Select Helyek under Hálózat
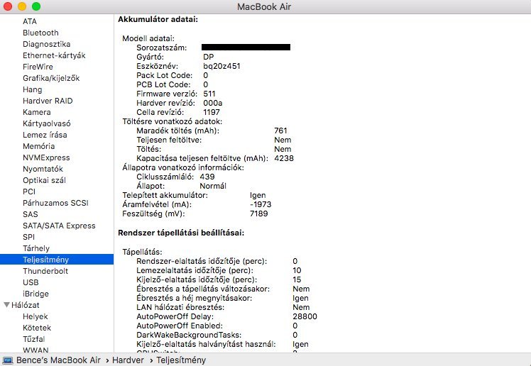Screen dimensions: 531x366 point(35,316)
